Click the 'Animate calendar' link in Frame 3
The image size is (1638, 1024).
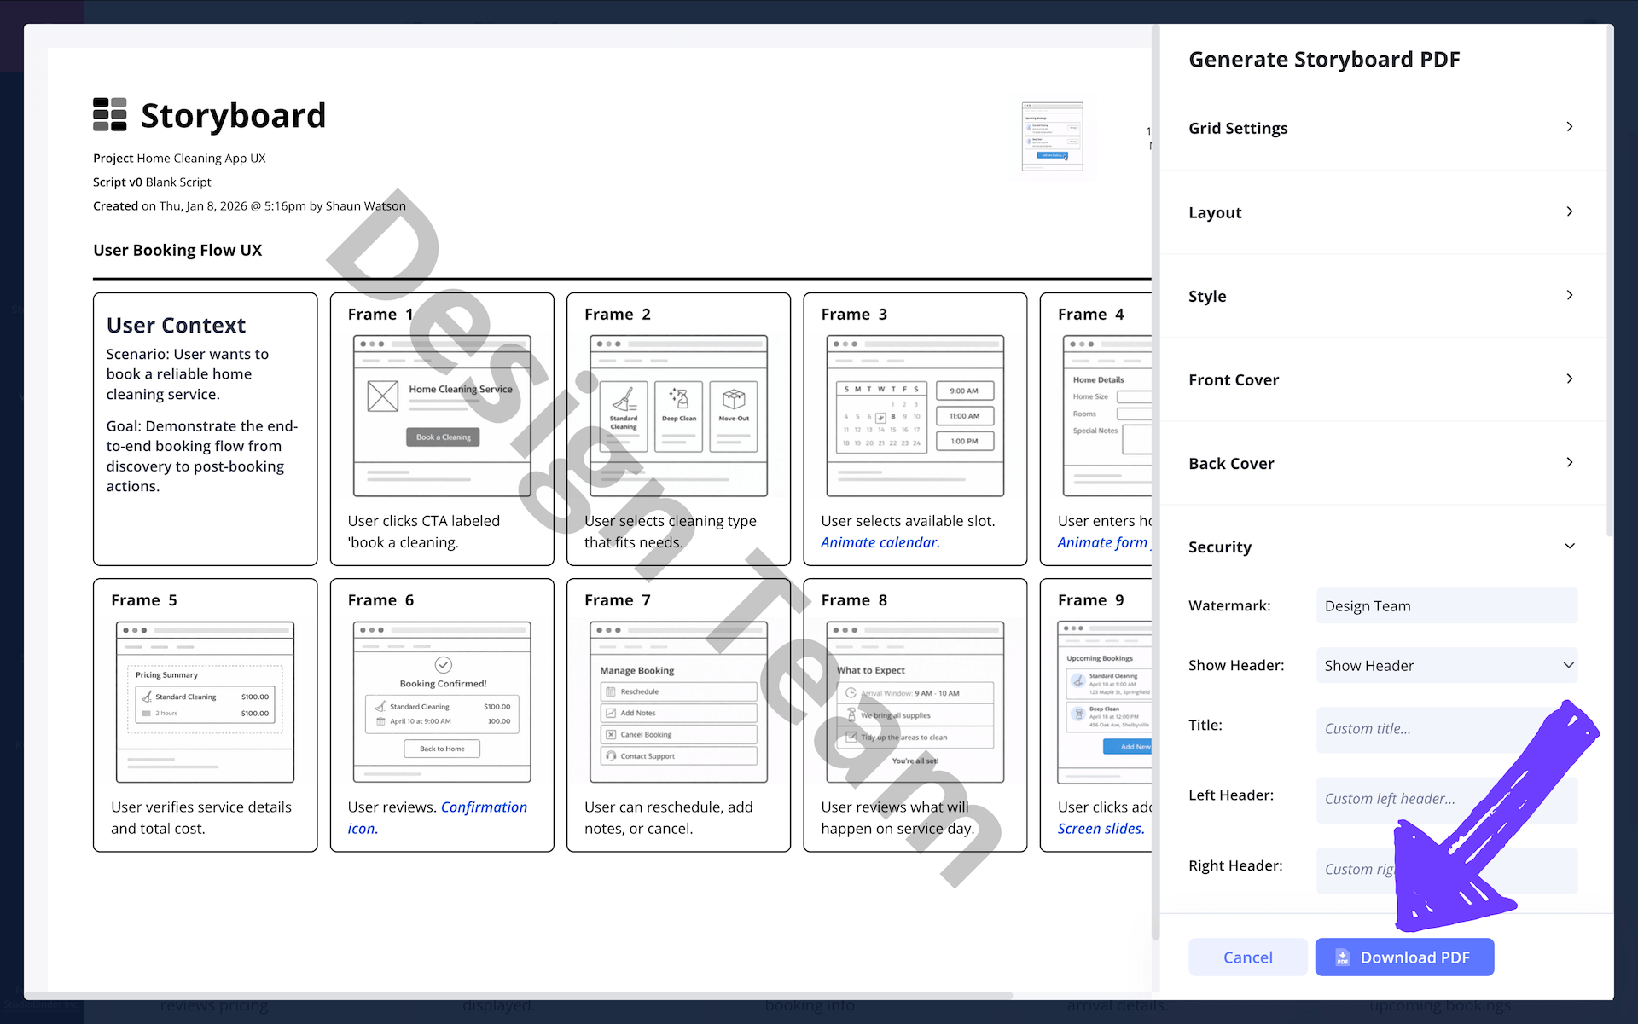pyautogui.click(x=880, y=542)
